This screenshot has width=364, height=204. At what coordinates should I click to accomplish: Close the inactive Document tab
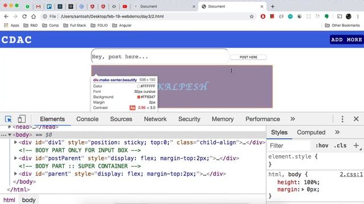(194, 6)
